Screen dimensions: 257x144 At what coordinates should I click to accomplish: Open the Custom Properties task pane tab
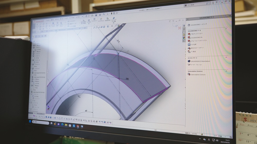(184, 41)
